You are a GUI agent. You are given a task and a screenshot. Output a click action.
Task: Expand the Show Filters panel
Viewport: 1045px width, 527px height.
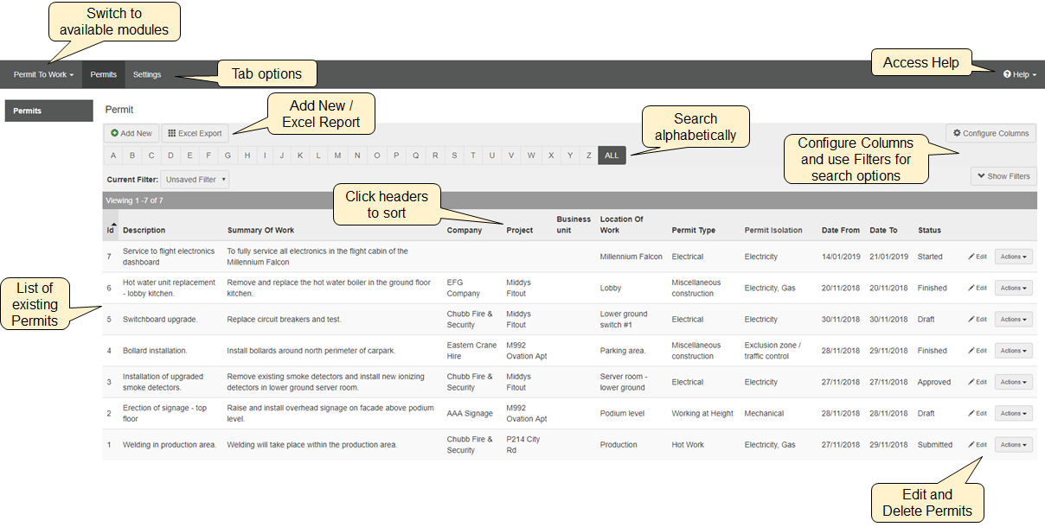coord(1003,176)
